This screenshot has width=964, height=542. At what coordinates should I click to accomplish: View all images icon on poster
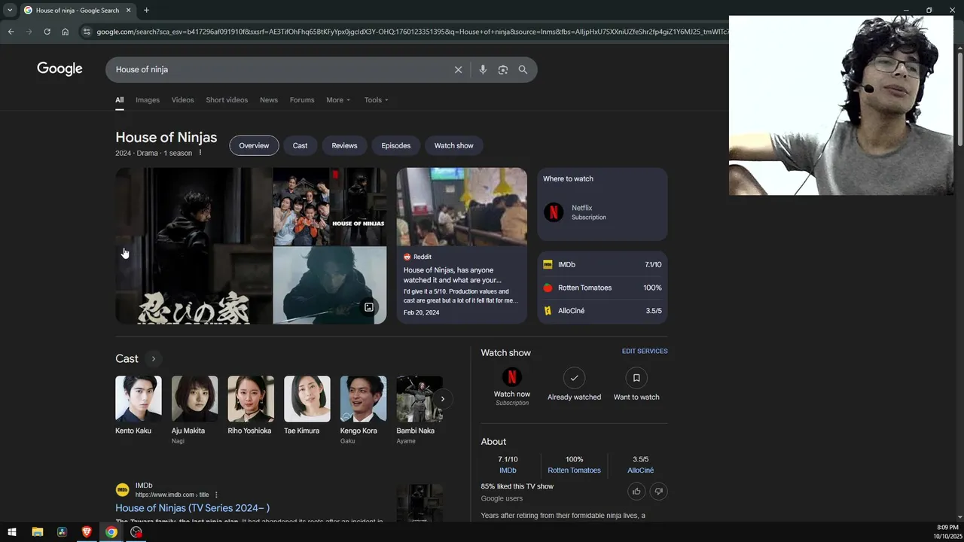click(x=369, y=307)
